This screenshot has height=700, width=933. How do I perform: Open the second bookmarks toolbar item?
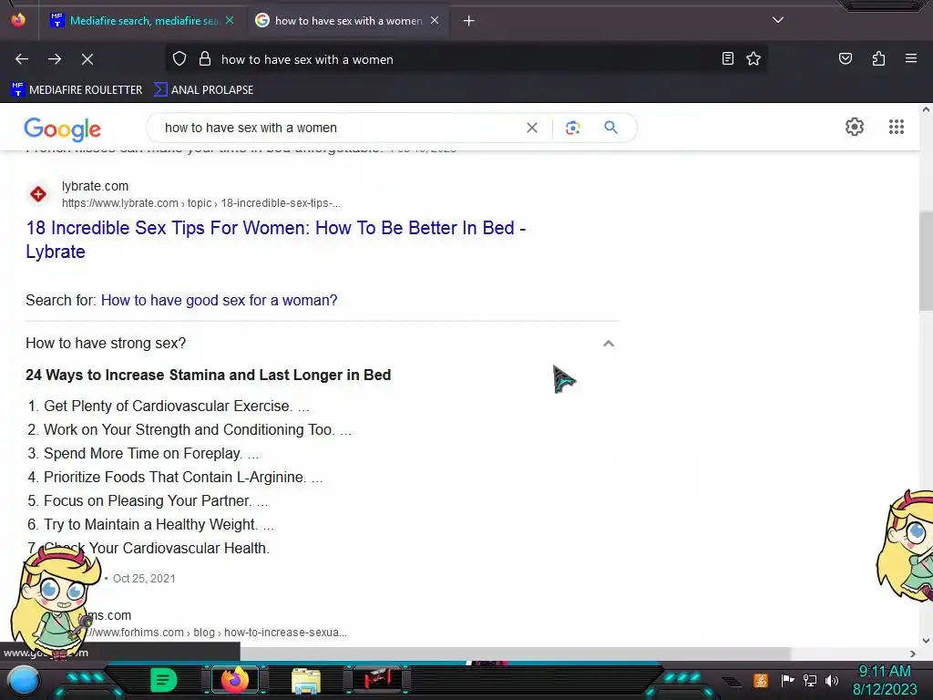coord(203,90)
